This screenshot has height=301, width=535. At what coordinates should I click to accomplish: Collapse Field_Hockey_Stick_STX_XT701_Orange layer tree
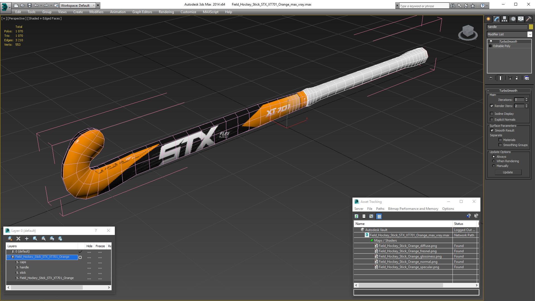(8, 257)
